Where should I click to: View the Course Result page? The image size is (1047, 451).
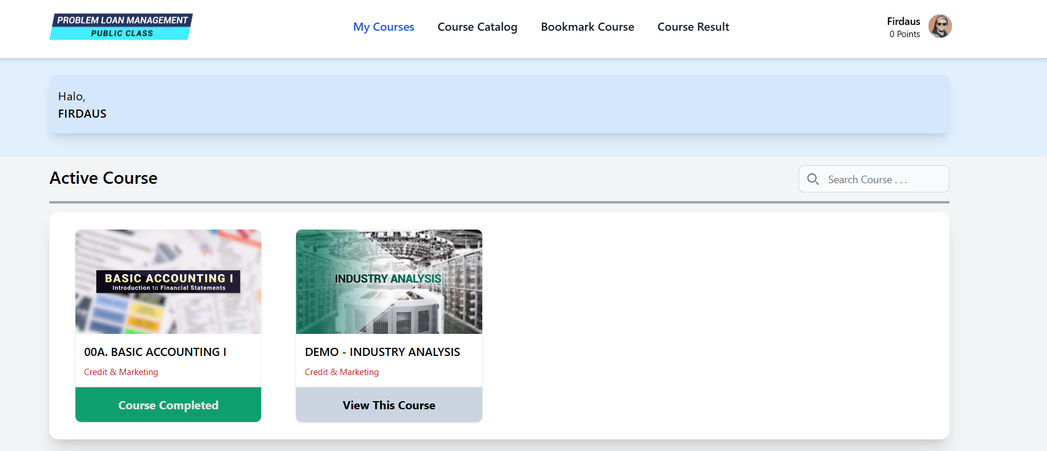pyautogui.click(x=693, y=27)
